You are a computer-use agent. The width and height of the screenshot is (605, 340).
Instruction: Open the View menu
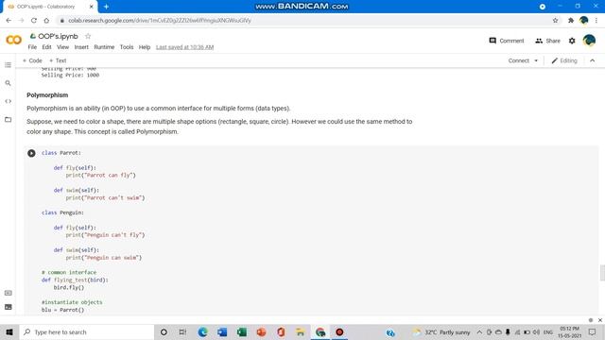(63, 47)
